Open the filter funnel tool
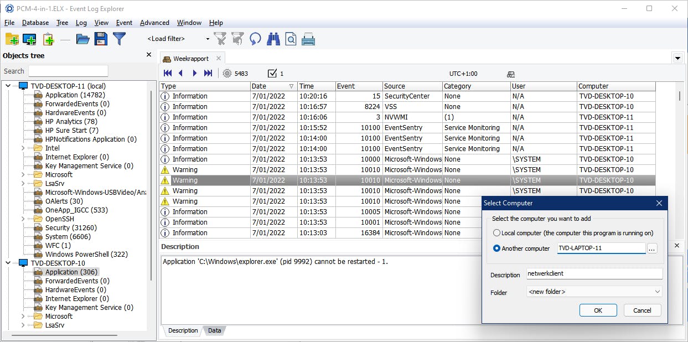688x342 pixels. coord(119,39)
